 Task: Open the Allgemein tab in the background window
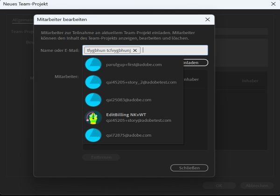[x=23, y=20]
